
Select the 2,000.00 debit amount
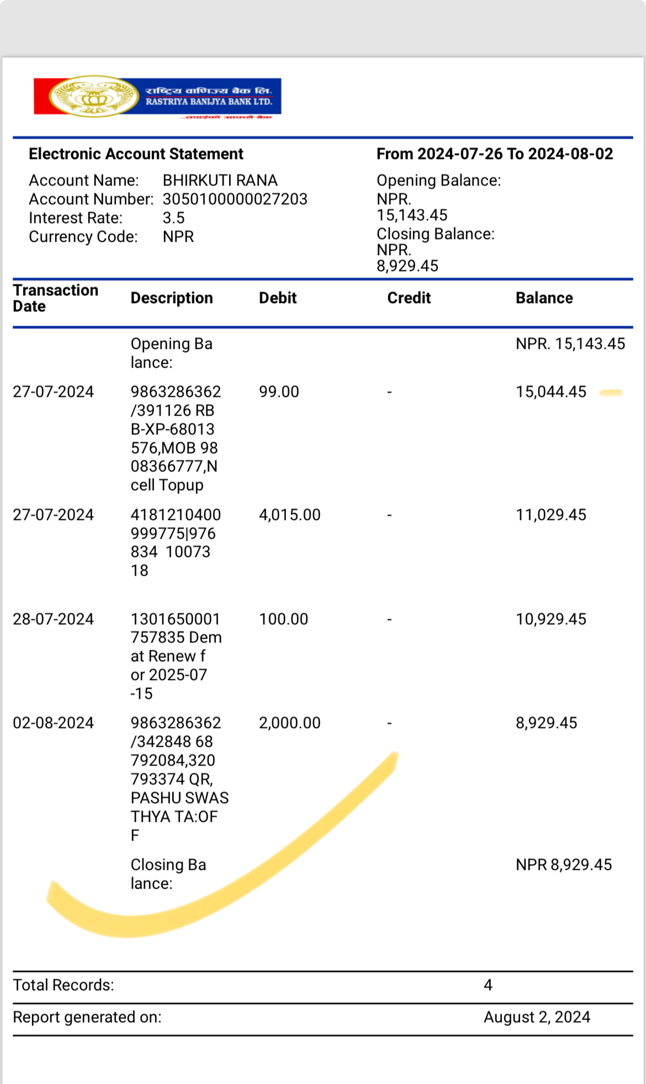[x=290, y=723]
